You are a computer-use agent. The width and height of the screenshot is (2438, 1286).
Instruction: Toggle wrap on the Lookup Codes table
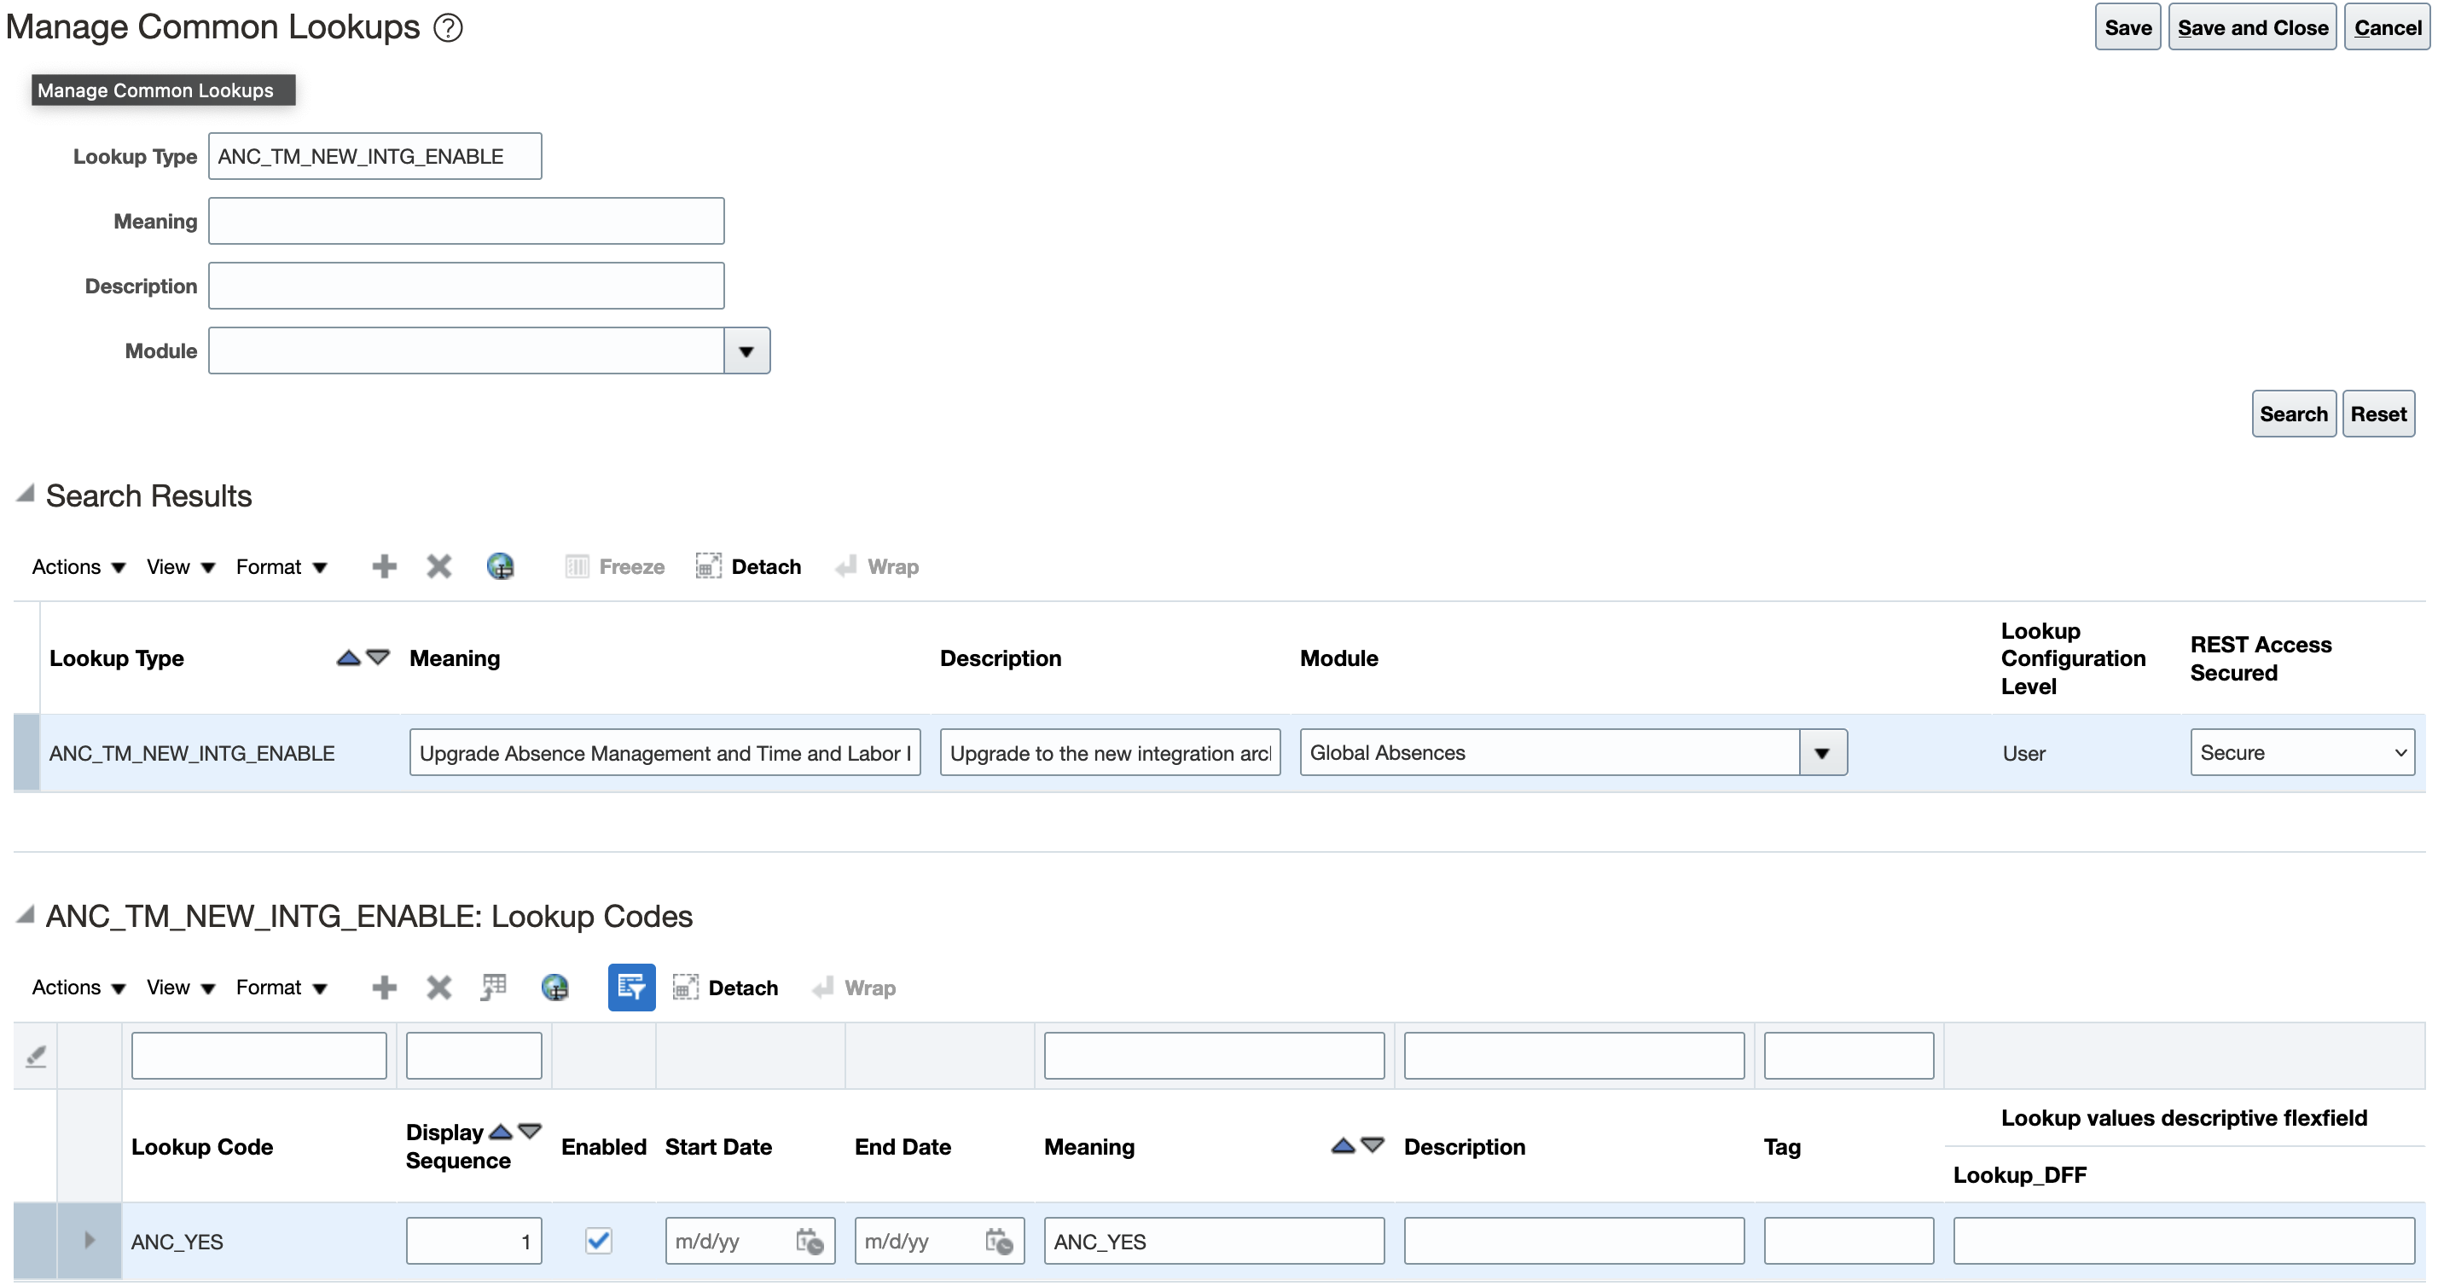coord(853,987)
